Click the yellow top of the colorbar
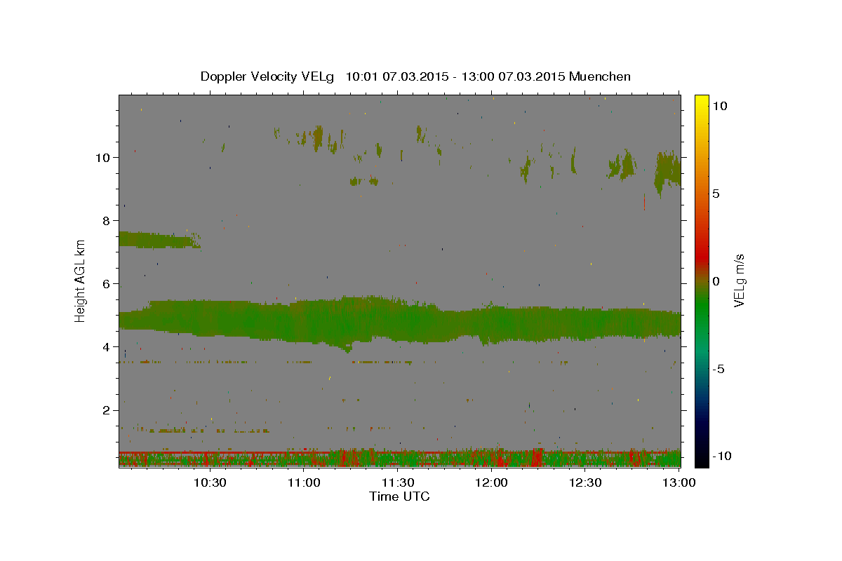842x561 pixels. click(702, 102)
